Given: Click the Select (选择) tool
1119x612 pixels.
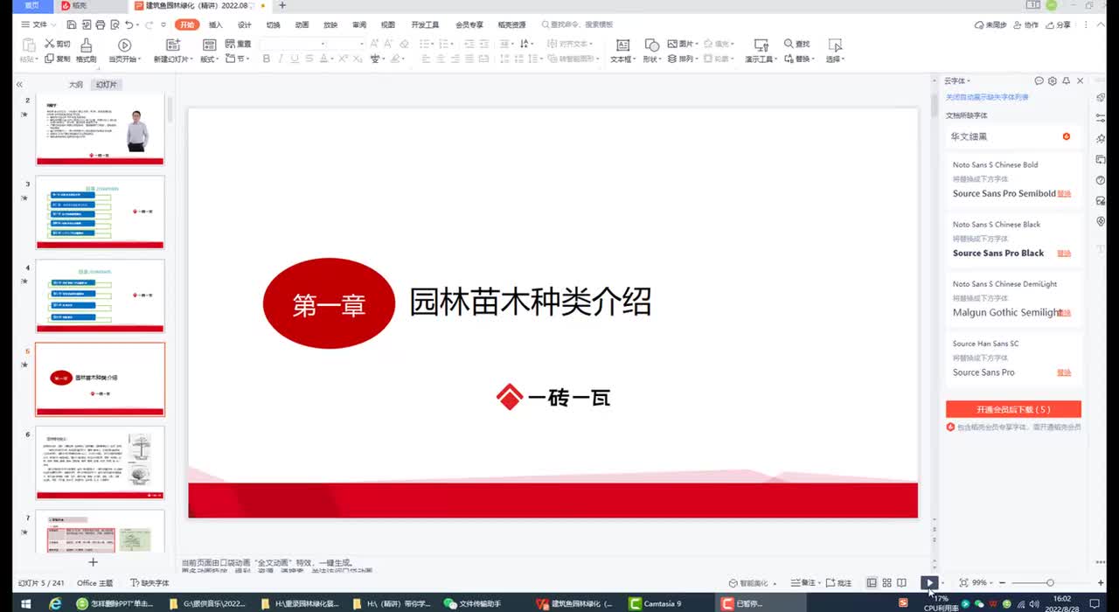Looking at the screenshot, I should (835, 51).
